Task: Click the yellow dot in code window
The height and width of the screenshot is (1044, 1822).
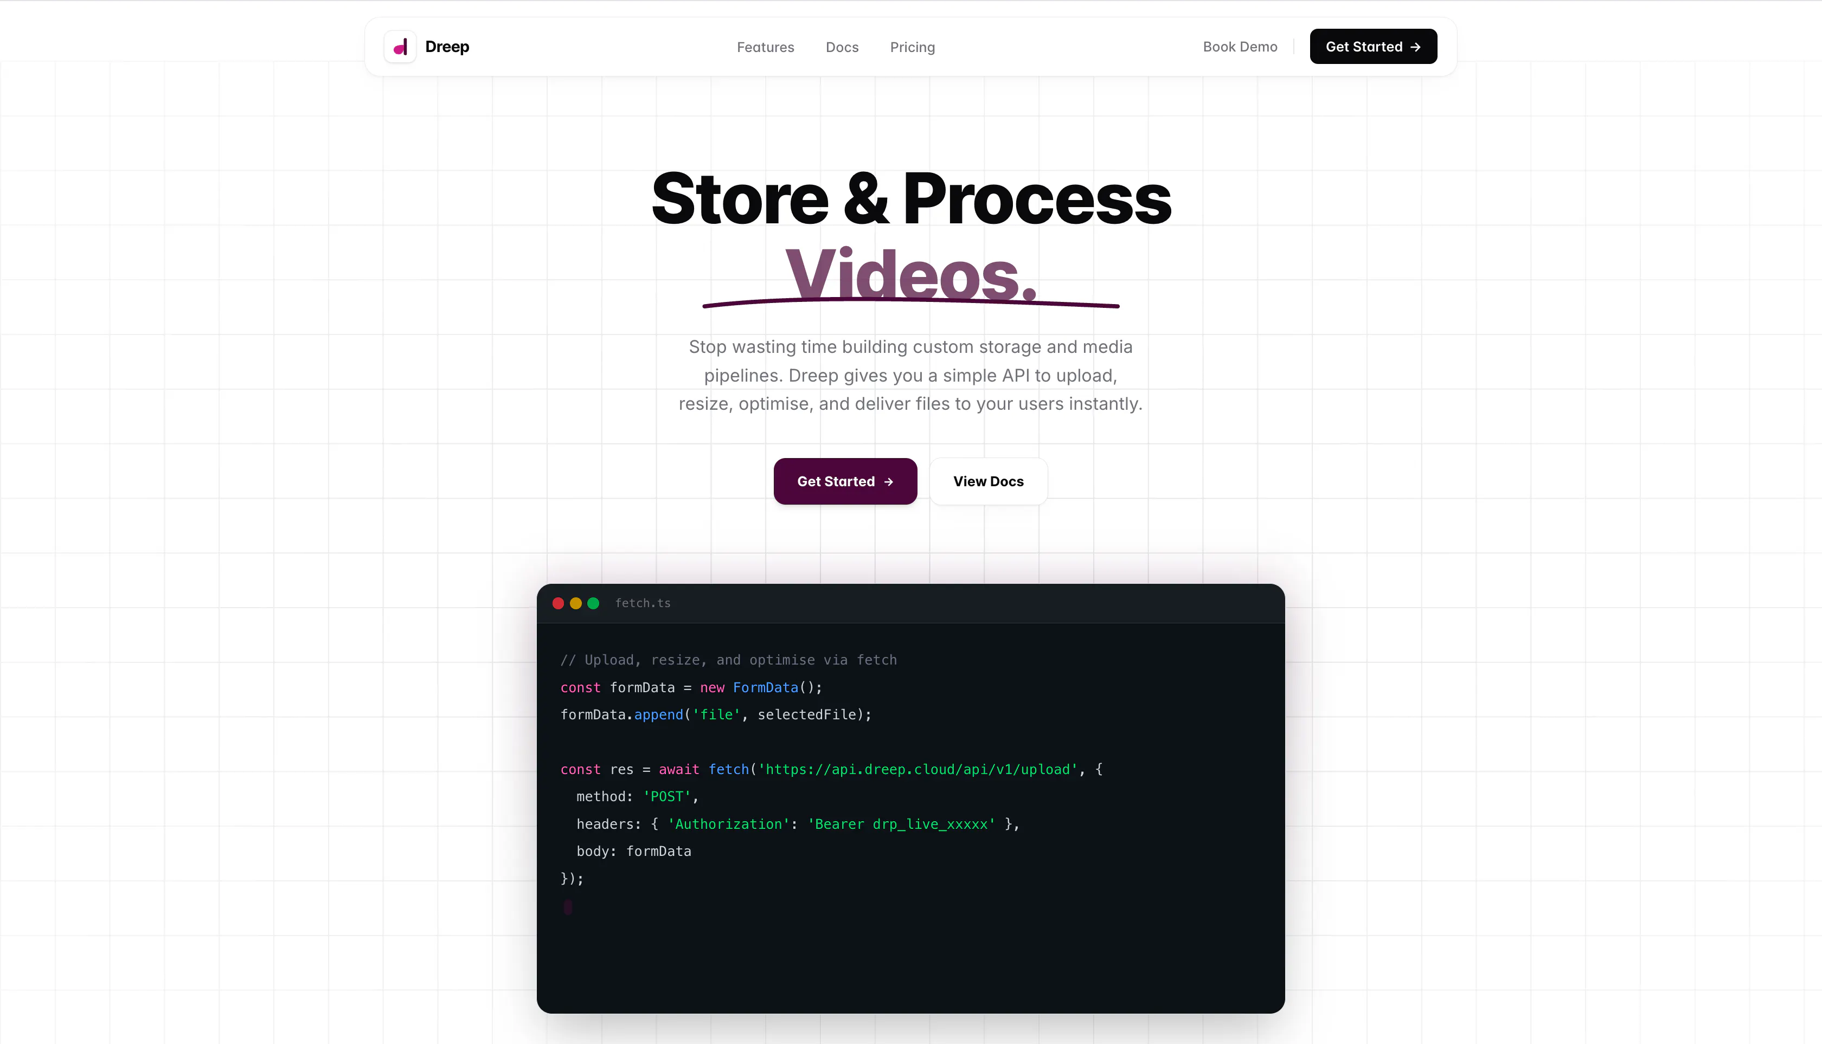Action: [x=575, y=604]
